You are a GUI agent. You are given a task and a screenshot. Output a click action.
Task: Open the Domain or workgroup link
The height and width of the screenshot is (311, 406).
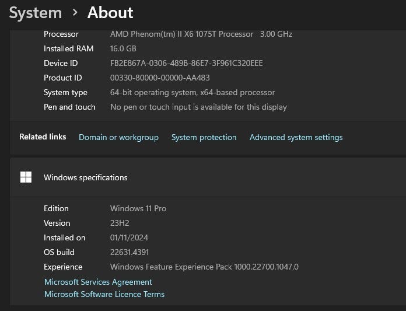point(118,137)
